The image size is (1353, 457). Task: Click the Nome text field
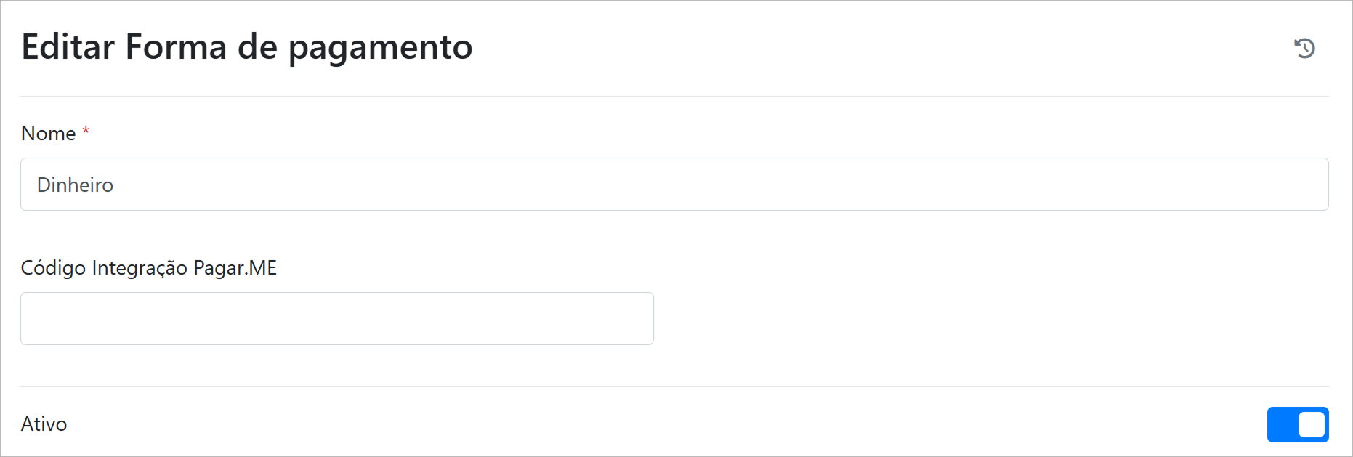click(674, 185)
